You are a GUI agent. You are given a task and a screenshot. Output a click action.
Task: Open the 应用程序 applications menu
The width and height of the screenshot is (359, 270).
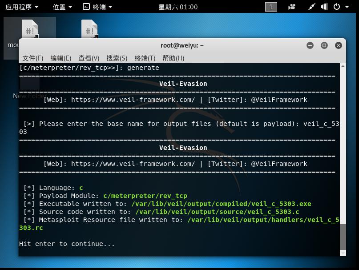(22, 7)
